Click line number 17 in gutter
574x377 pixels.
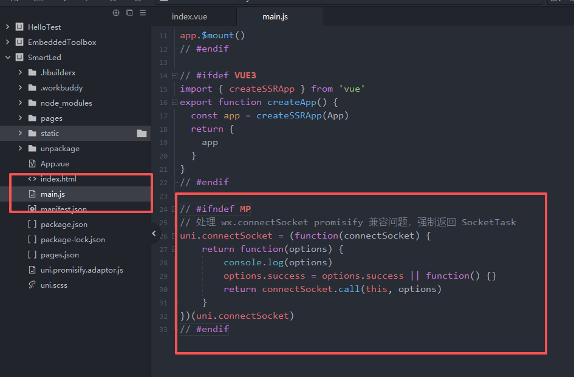[163, 116]
